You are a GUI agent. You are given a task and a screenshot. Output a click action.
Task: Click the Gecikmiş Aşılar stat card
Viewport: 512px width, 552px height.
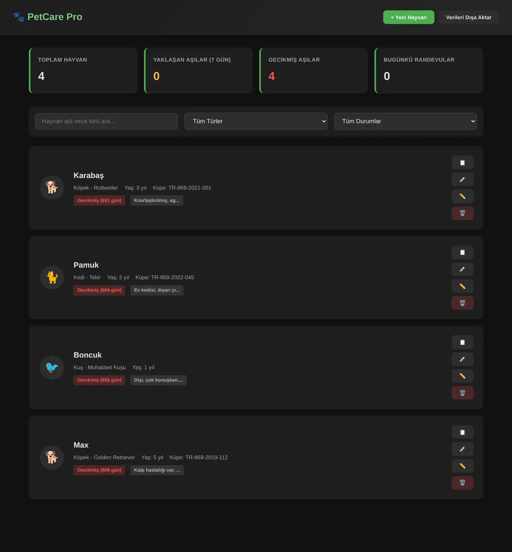click(314, 70)
